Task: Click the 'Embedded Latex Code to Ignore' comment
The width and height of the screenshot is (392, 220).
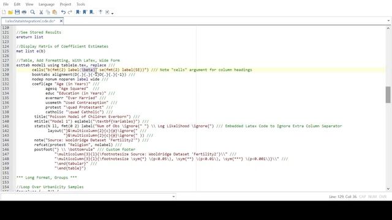Action: click(x=283, y=126)
